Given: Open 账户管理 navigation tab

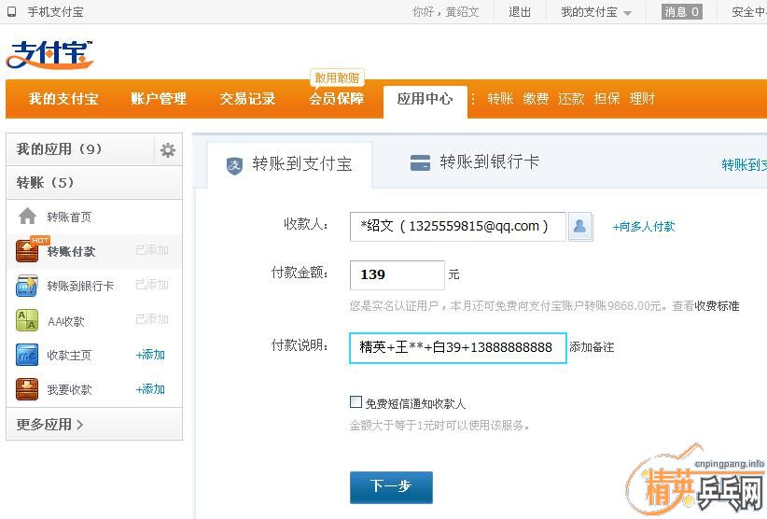Looking at the screenshot, I should click(159, 99).
